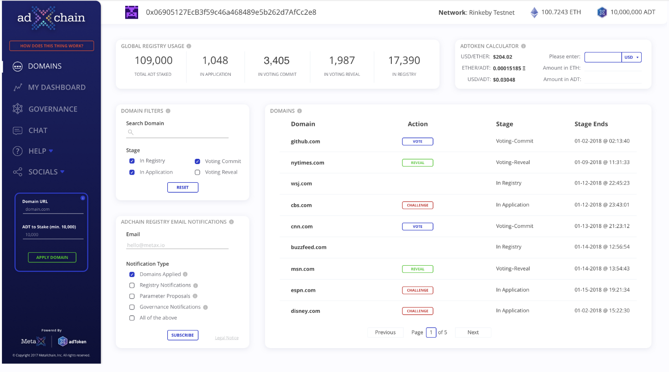Viewport: 669px width, 372px height.
Task: Vote on github.com
Action: tap(418, 142)
